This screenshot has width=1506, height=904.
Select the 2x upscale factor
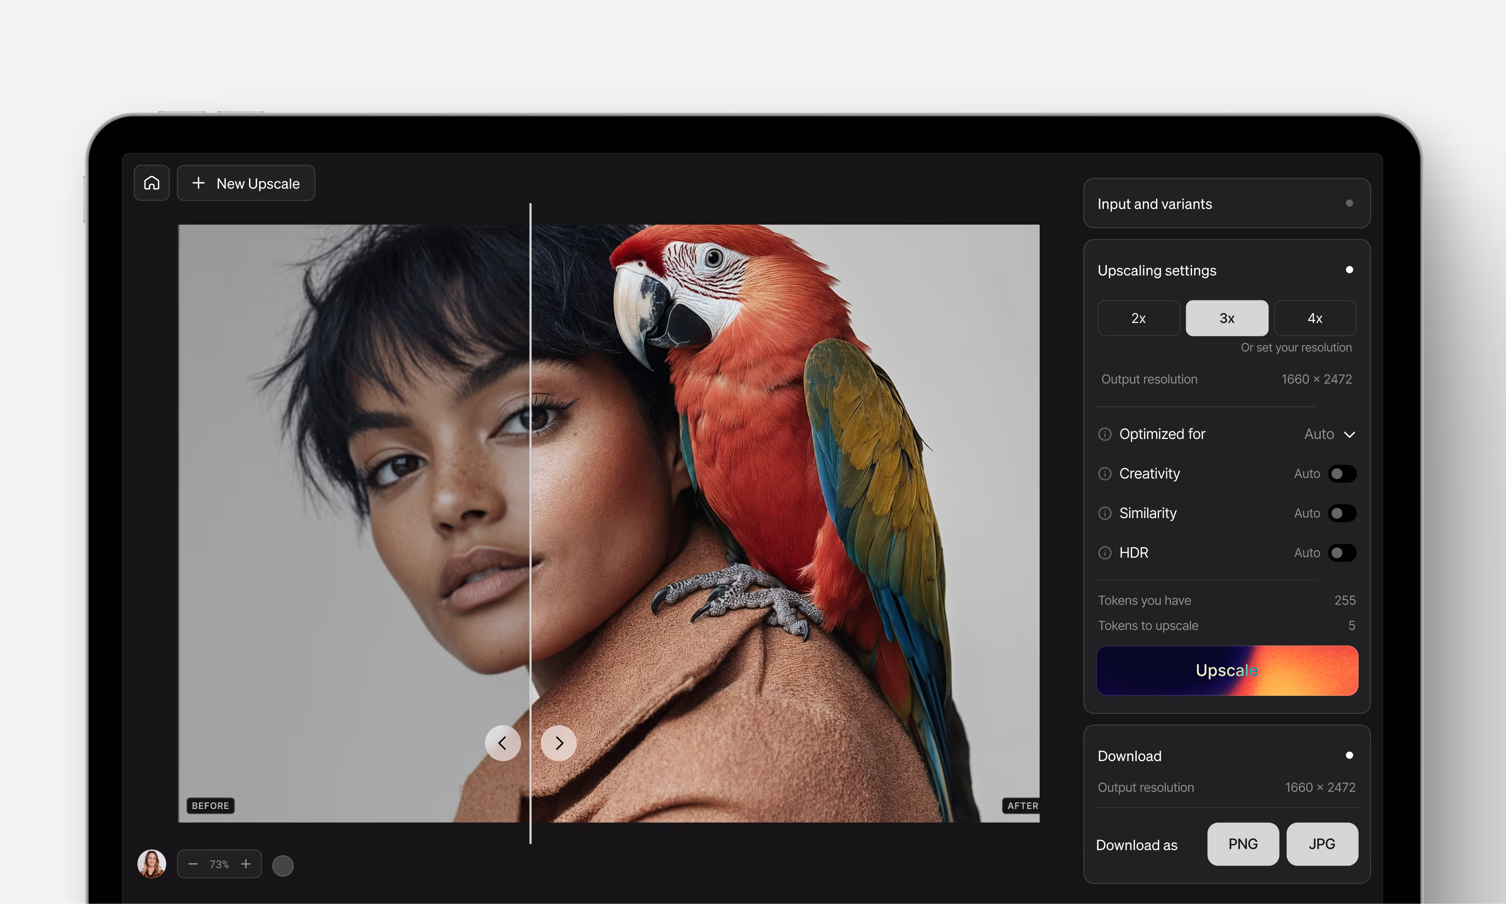coord(1138,318)
